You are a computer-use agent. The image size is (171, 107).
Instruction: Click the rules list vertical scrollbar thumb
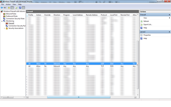point(138,65)
